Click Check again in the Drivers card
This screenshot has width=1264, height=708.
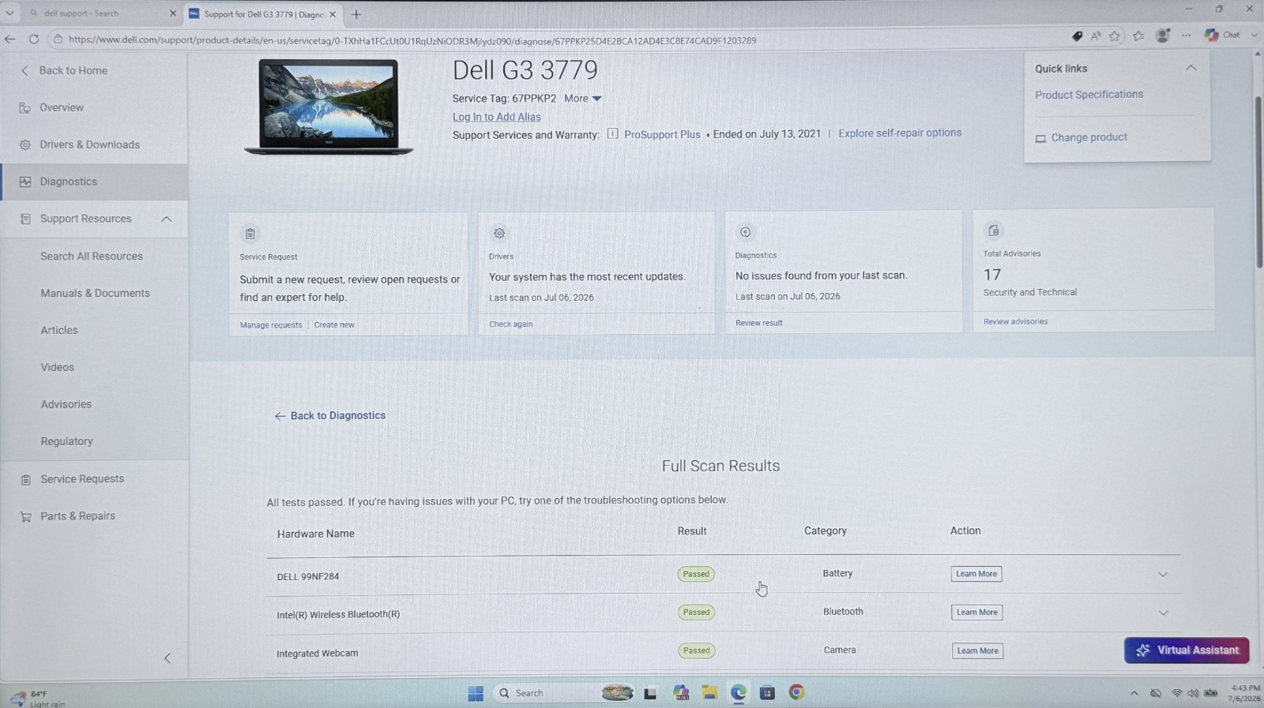[x=510, y=324]
